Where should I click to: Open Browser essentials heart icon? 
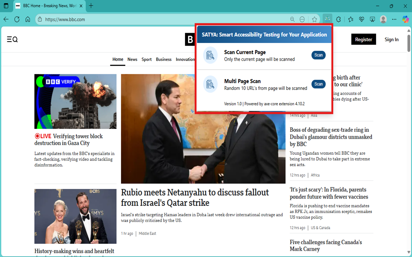pyautogui.click(x=361, y=19)
